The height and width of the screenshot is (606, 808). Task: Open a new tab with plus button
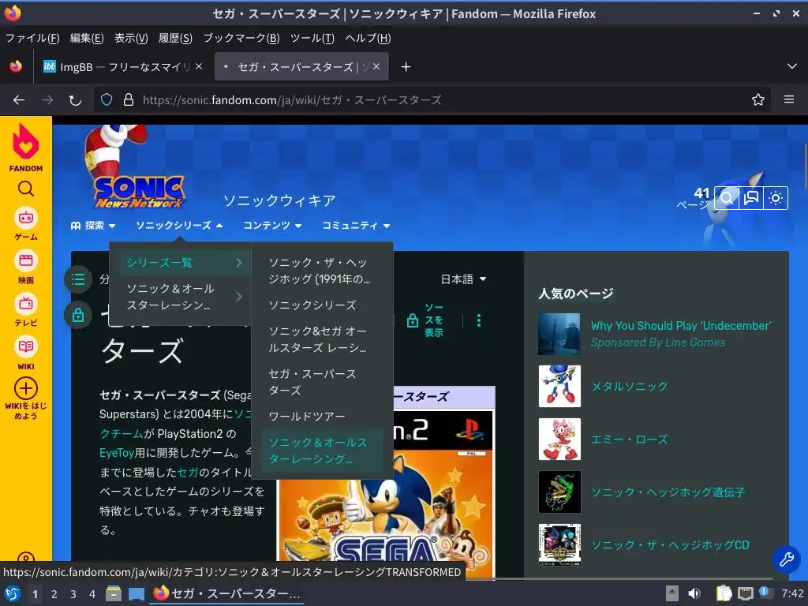point(406,67)
